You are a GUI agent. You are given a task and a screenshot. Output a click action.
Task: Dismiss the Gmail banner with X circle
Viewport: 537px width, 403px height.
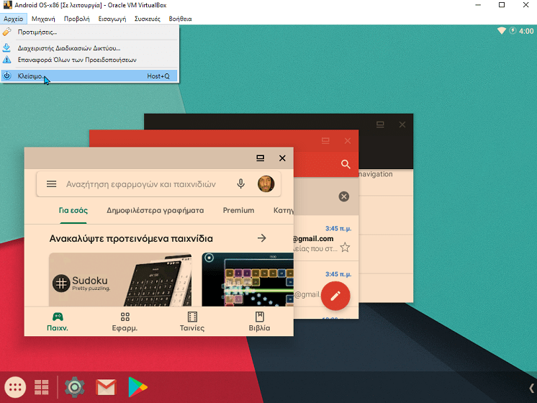[x=344, y=196]
